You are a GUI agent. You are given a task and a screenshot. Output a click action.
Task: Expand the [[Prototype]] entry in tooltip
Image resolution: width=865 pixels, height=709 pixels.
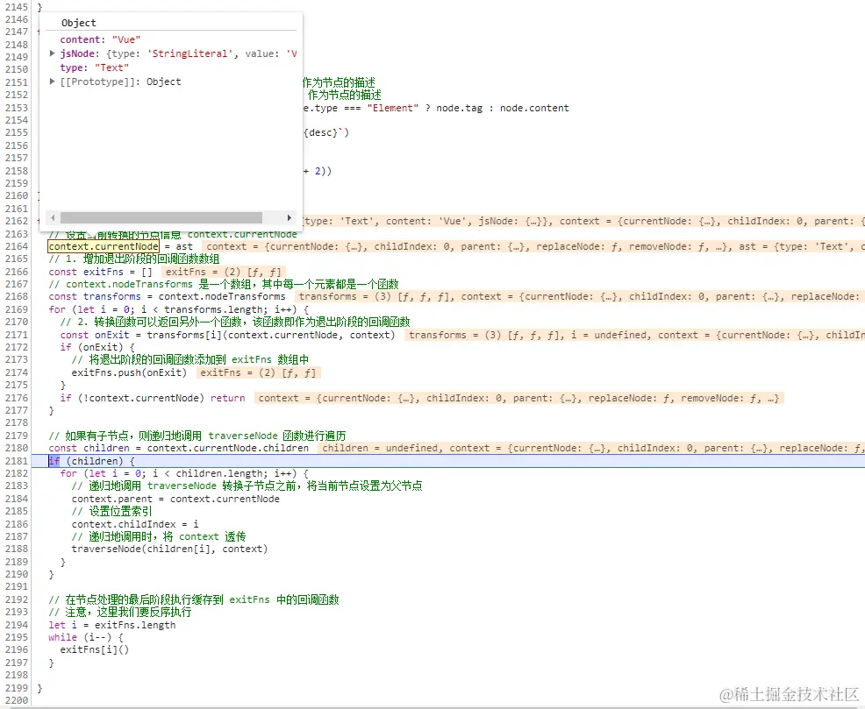(53, 82)
